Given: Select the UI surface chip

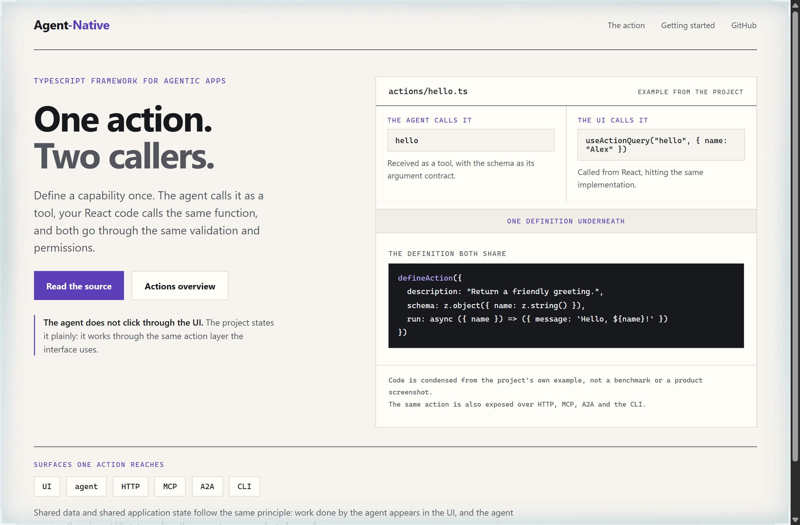Looking at the screenshot, I should pyautogui.click(x=47, y=486).
